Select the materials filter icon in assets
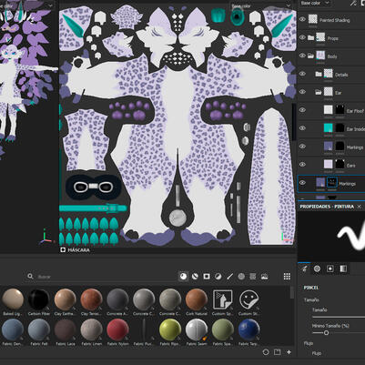This screenshot has height=365, width=365. click(x=183, y=277)
